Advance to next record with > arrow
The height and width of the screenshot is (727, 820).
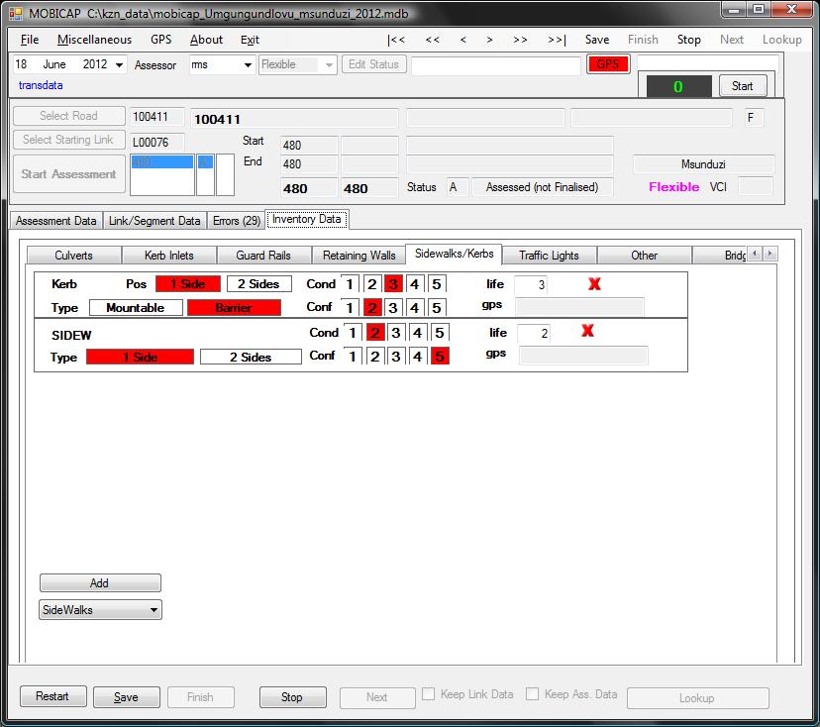coord(490,40)
